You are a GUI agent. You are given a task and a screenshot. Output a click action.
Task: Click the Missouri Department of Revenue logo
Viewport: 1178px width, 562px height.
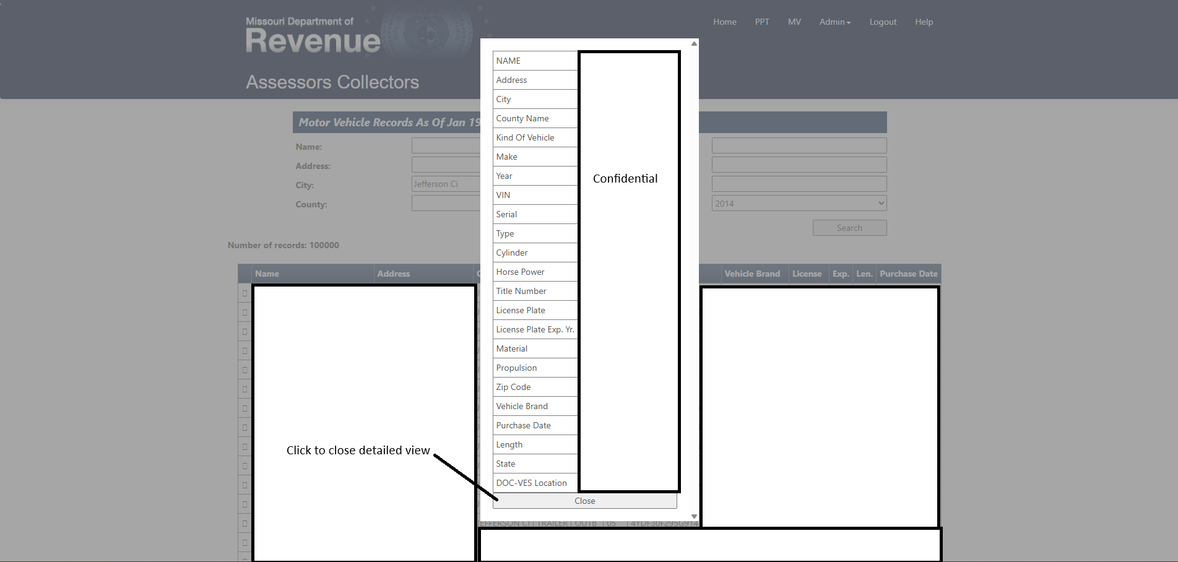(x=313, y=35)
